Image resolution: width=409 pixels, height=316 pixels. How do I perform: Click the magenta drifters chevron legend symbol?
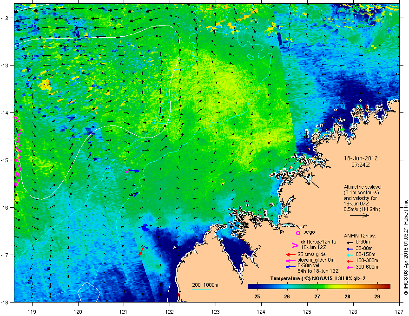tap(295, 245)
